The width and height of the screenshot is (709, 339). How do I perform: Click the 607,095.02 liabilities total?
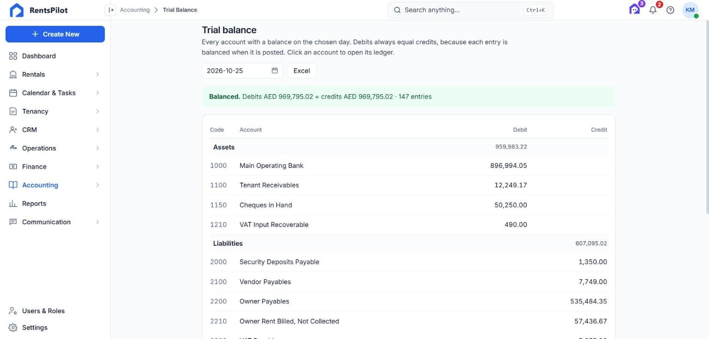[591, 243]
